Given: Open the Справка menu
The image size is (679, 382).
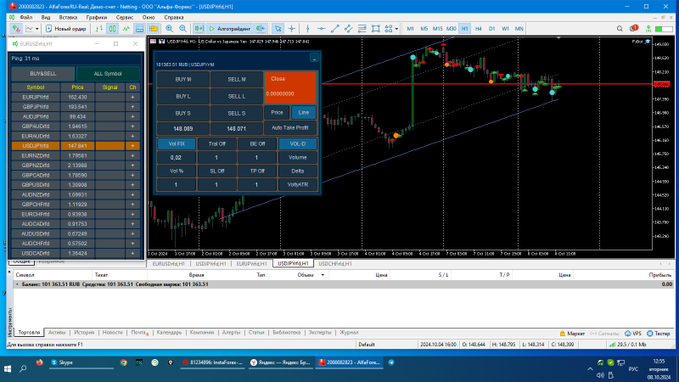Looking at the screenshot, I should [x=174, y=17].
